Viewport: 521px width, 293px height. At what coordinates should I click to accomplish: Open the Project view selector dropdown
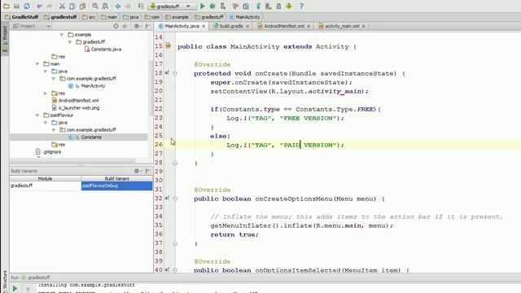32,26
